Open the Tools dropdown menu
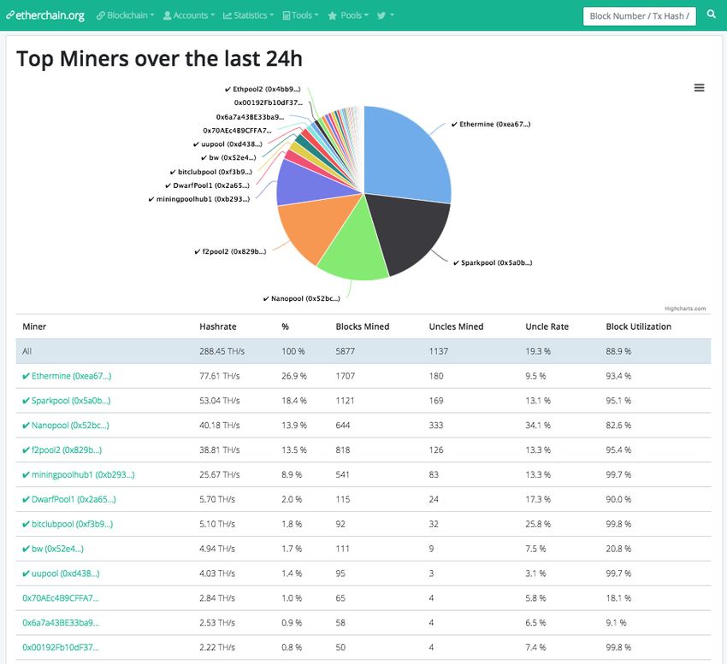This screenshot has height=664, width=727. [300, 15]
